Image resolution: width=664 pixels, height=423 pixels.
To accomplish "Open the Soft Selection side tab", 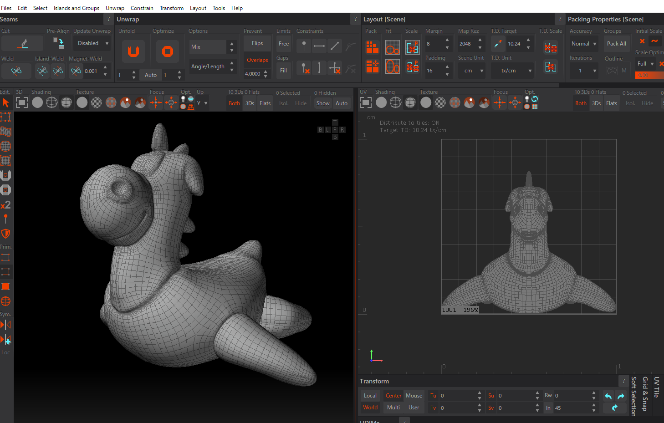I will pos(633,396).
